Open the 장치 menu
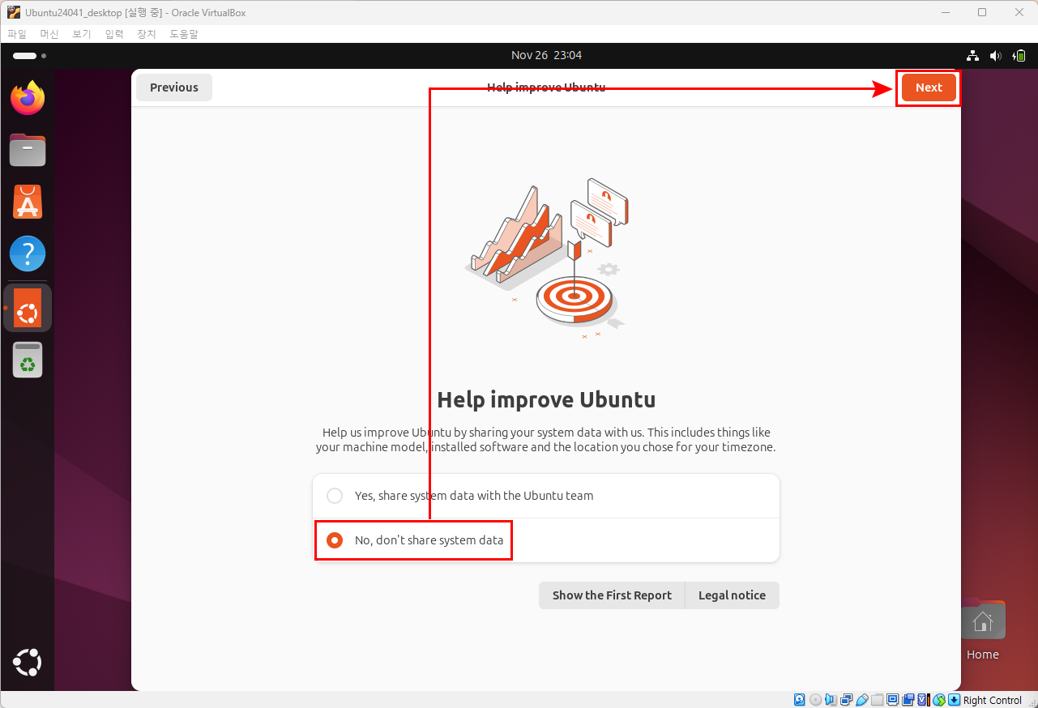 click(x=147, y=34)
